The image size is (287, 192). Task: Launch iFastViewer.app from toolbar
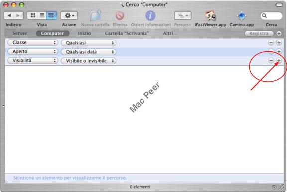(x=210, y=16)
